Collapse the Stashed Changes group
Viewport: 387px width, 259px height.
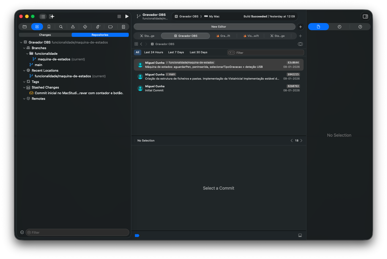tap(24, 88)
